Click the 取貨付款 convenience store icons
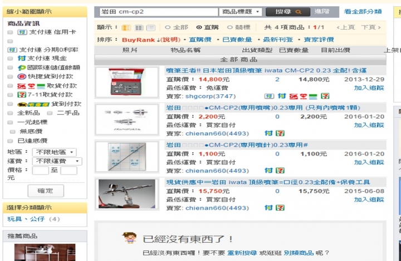 coord(31,86)
